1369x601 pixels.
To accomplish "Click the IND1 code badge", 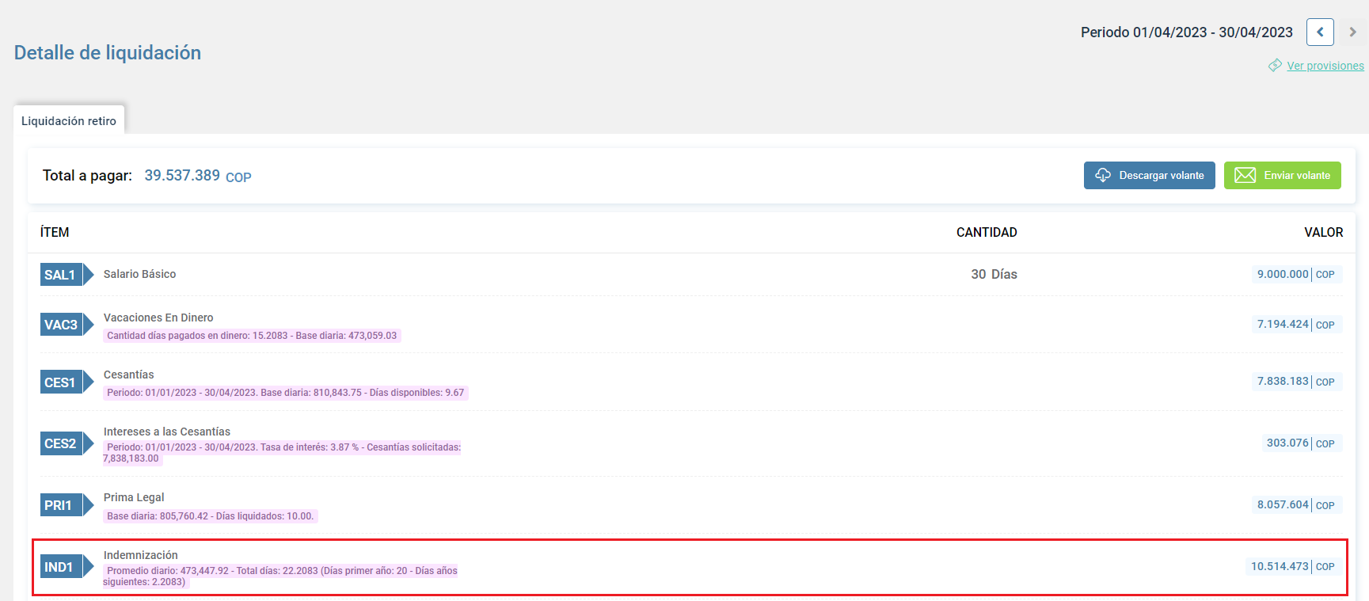I will (67, 567).
